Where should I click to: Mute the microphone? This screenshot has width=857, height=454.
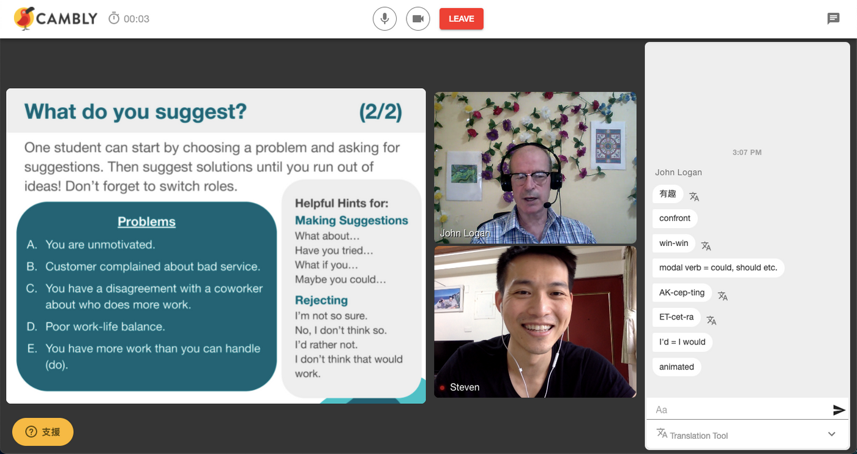click(384, 18)
